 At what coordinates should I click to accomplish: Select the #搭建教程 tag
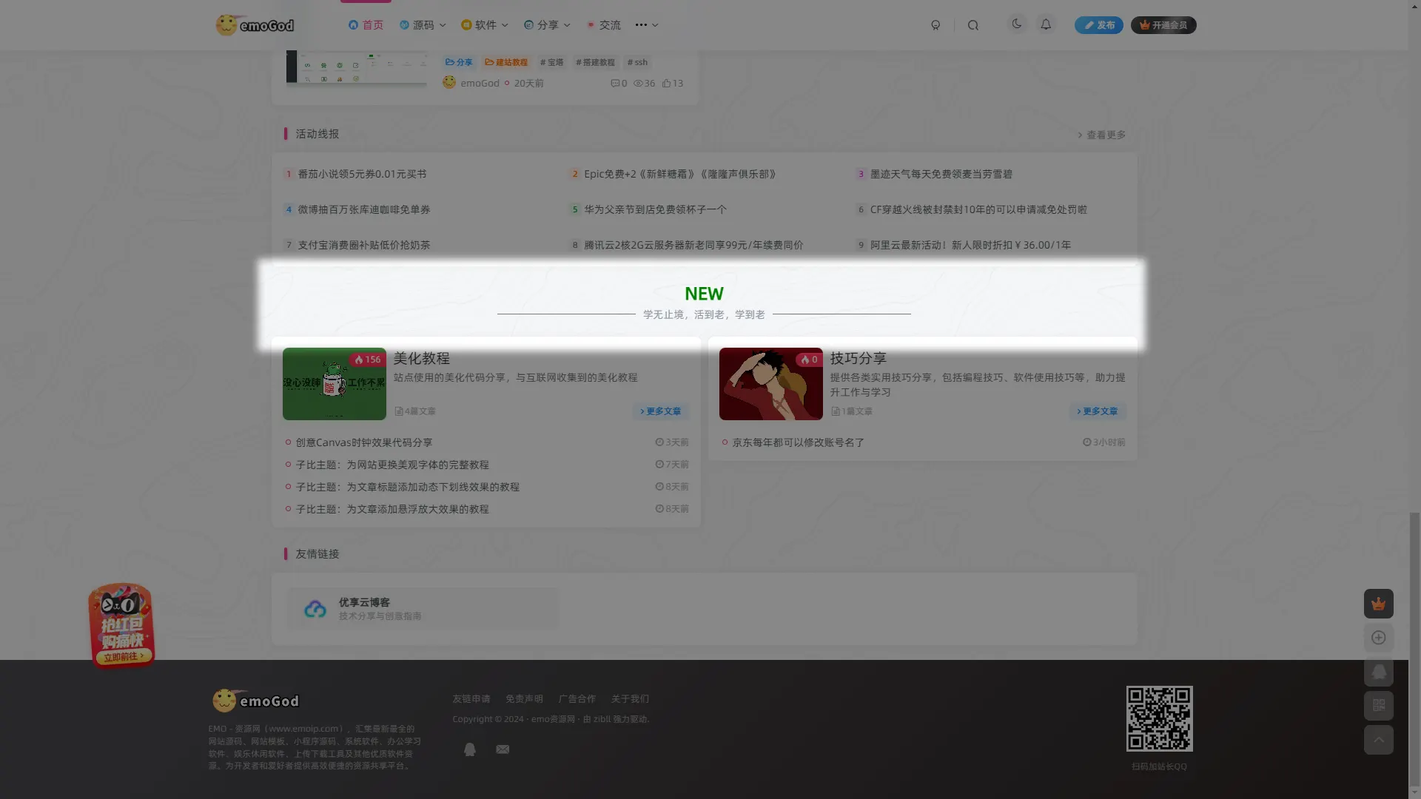click(595, 62)
